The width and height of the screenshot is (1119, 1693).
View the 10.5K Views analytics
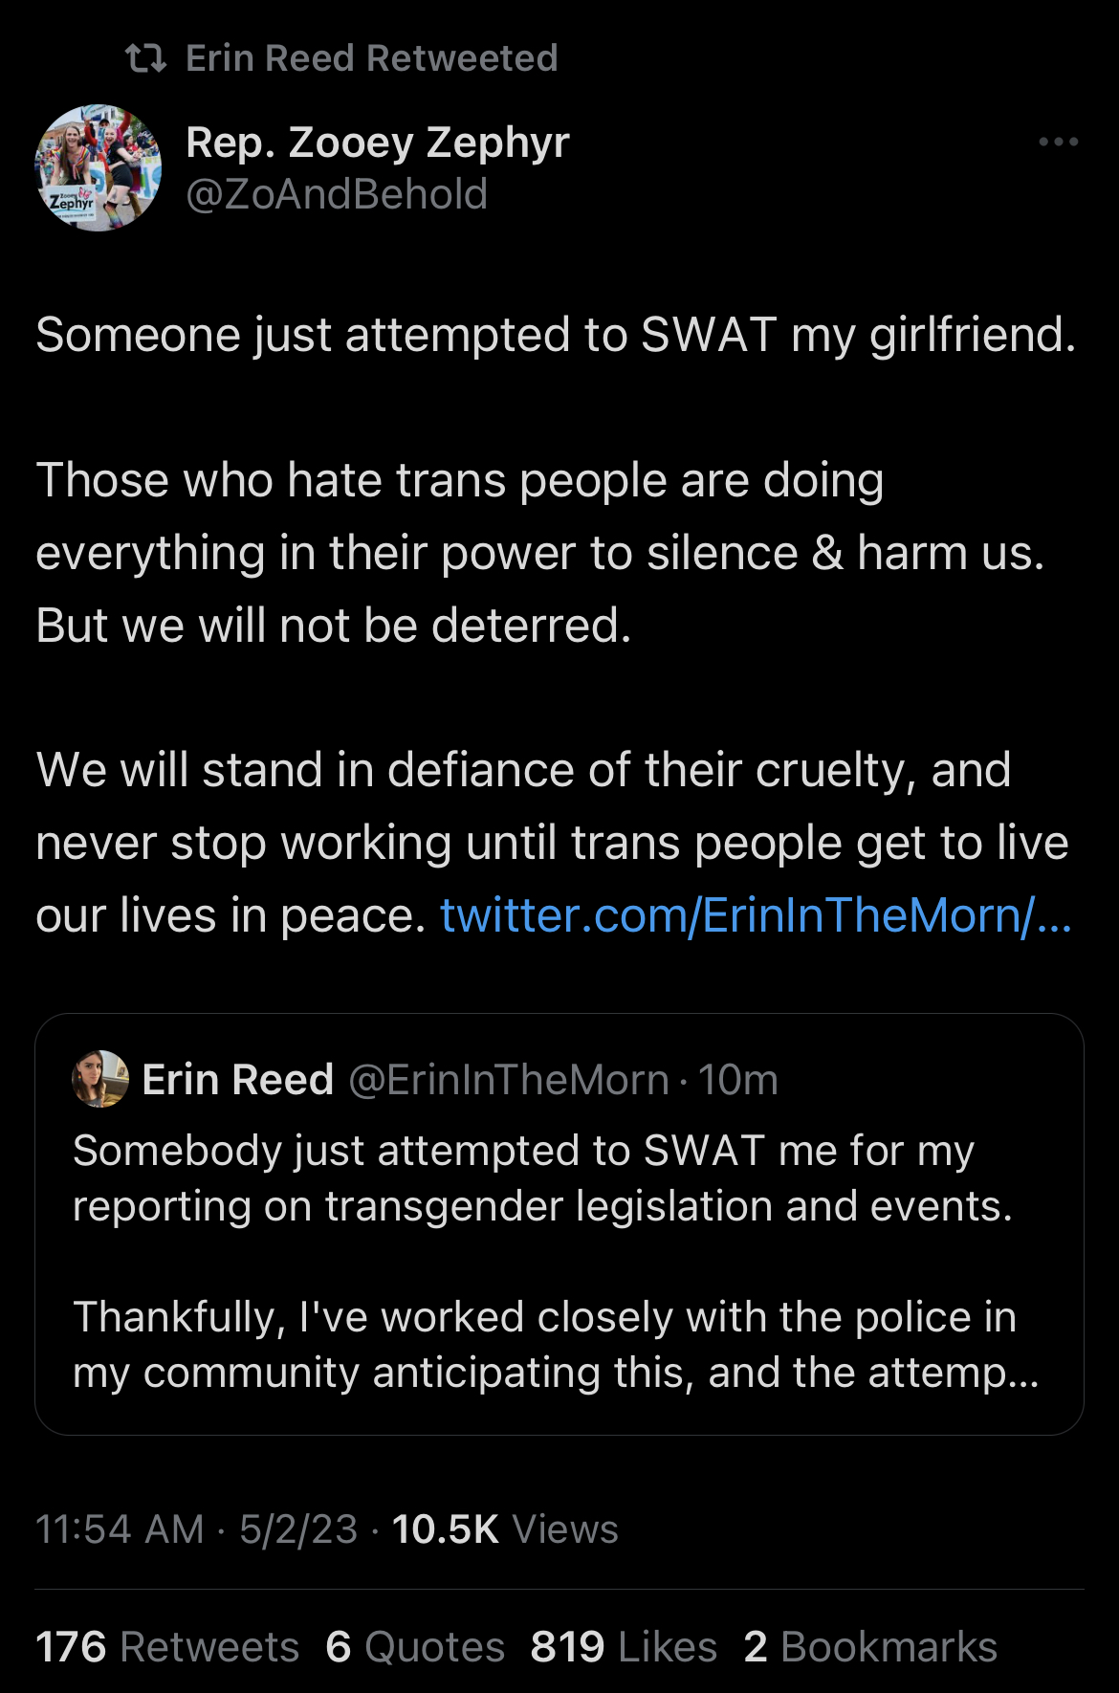[x=505, y=1529]
